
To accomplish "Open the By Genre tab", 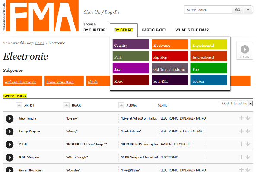I will 124,30.
